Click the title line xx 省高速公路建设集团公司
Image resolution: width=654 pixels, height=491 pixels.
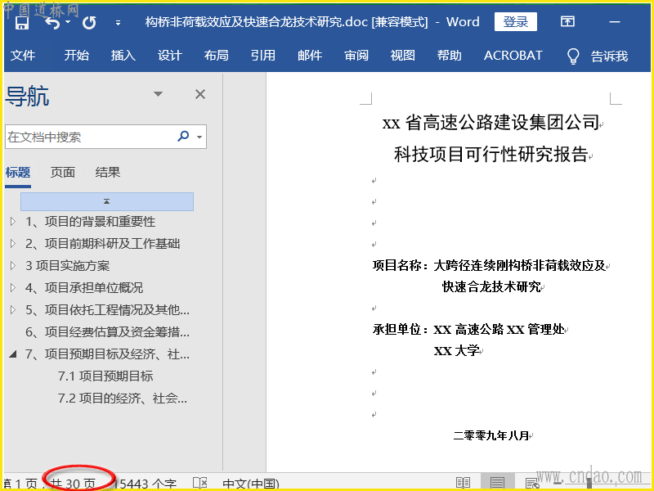click(491, 123)
